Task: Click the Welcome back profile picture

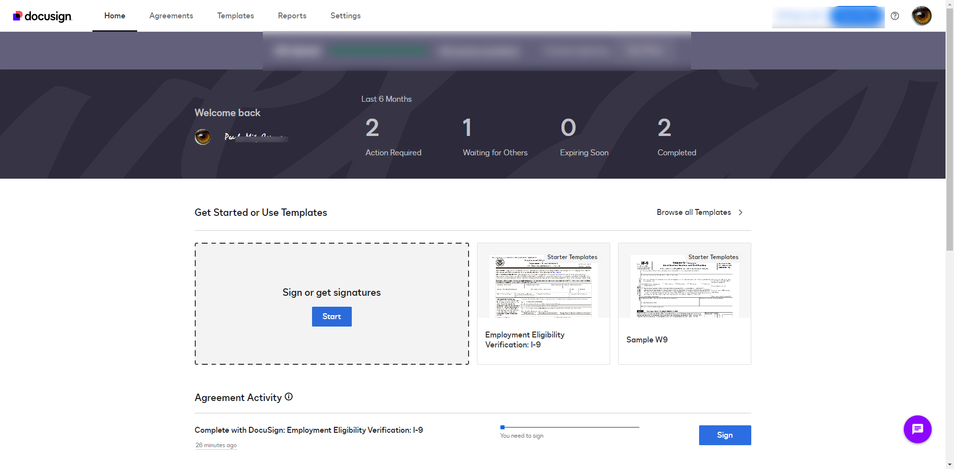Action: tap(203, 136)
